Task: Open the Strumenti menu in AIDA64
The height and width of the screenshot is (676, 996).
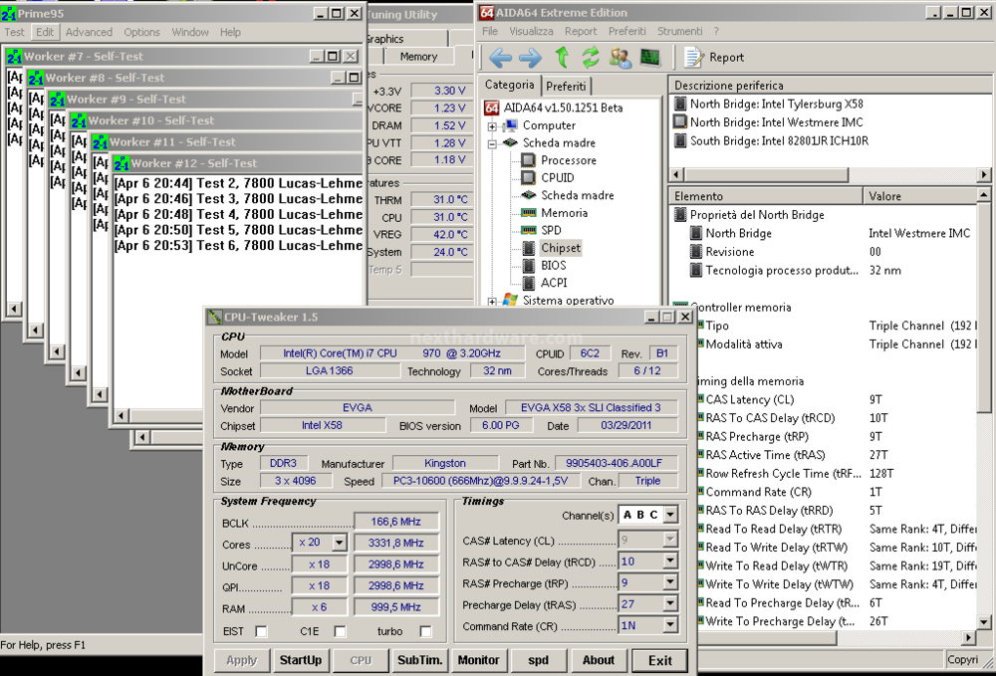Action: 679,31
